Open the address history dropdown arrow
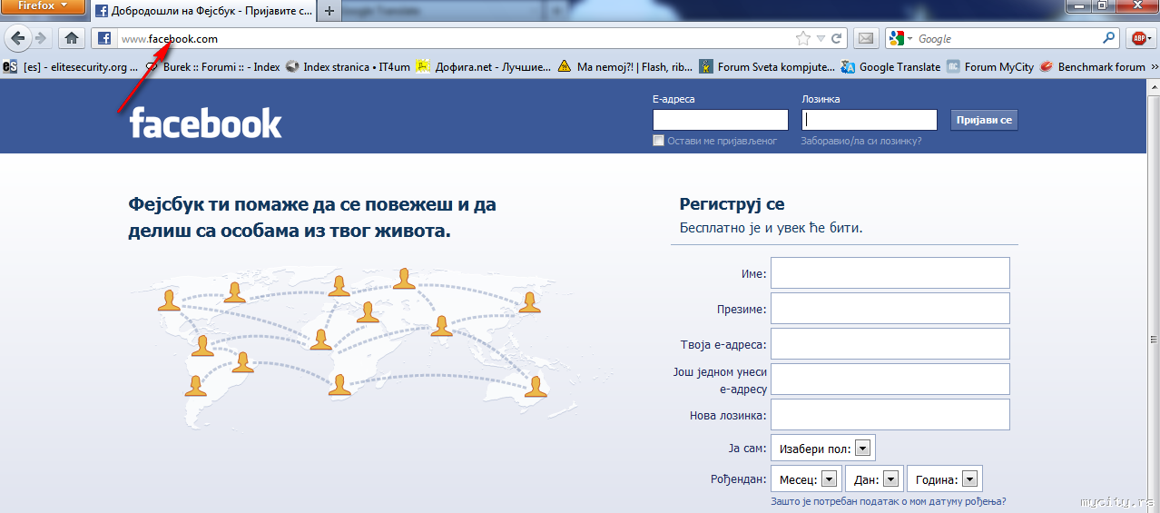Image resolution: width=1160 pixels, height=513 pixels. point(821,38)
